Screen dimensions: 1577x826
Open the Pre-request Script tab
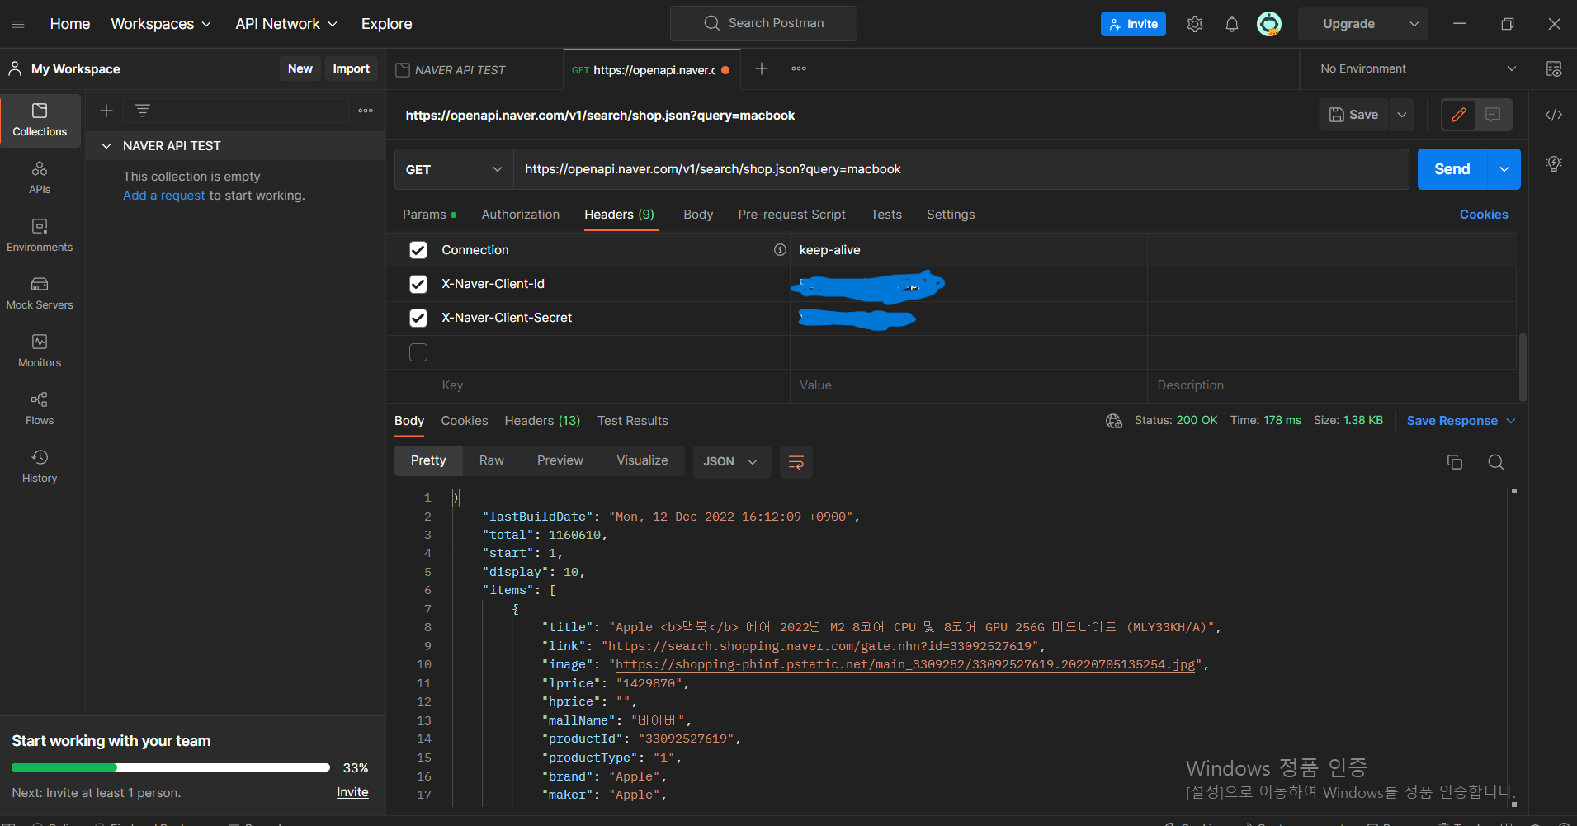tap(791, 215)
